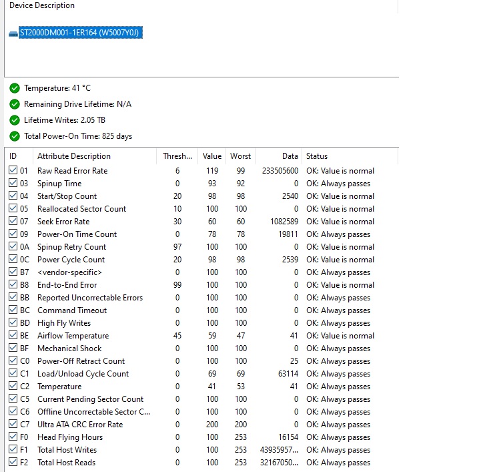The height and width of the screenshot is (472, 477).
Task: Click the Thresh... column header
Action: (177, 156)
